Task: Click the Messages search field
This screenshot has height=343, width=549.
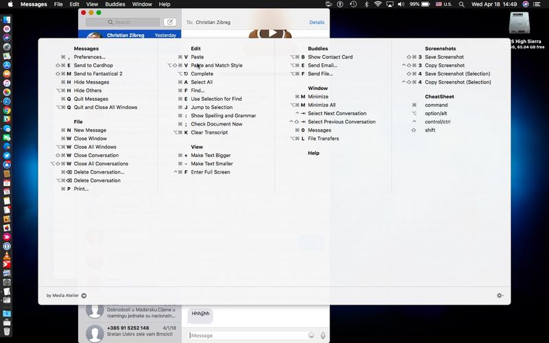Action: tap(123, 22)
